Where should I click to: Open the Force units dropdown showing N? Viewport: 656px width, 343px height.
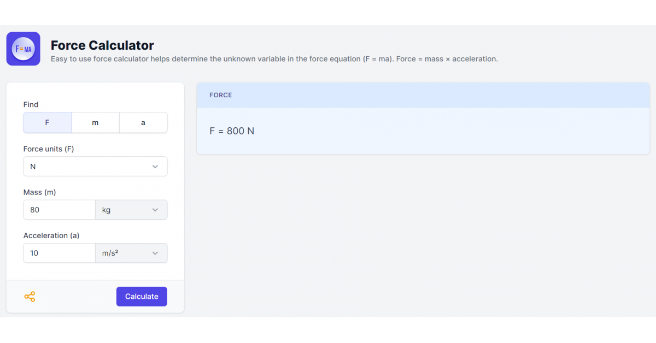pyautogui.click(x=95, y=167)
